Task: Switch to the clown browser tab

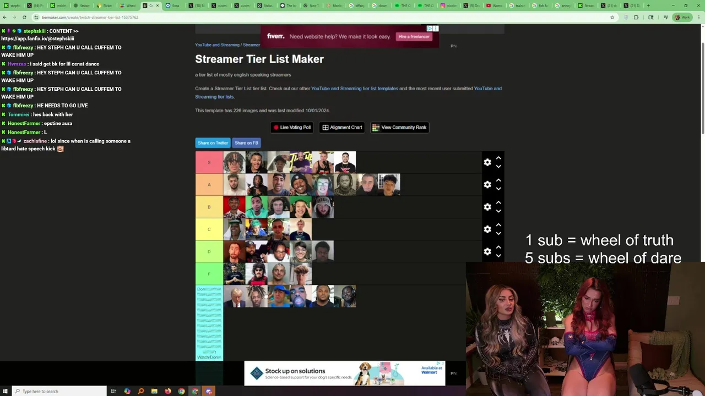Action: (380, 5)
